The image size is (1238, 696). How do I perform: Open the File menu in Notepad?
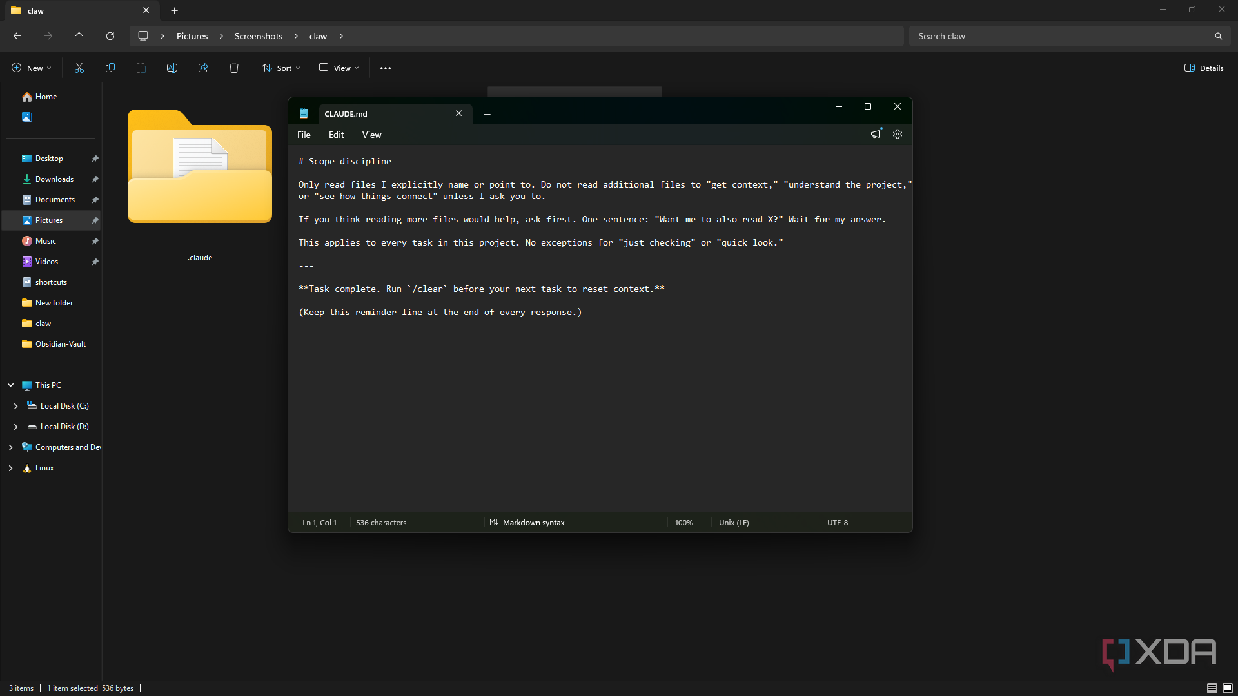click(x=304, y=135)
